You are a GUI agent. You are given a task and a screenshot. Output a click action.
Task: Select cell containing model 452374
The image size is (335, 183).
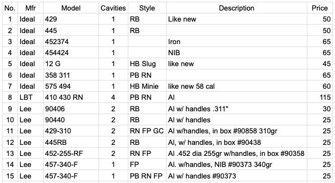pos(71,42)
